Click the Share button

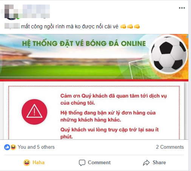coord(154,163)
